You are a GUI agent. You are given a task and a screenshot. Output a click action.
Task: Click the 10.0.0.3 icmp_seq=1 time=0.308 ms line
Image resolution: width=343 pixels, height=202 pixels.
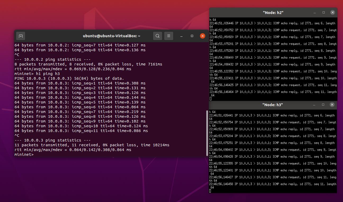(80, 83)
